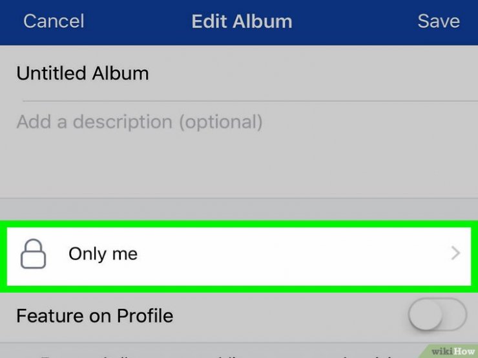Click the gray gap above the privacy row
The width and height of the screenshot is (478, 358).
[239, 210]
